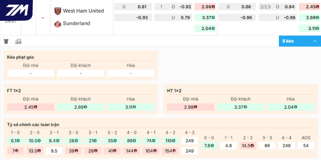Collapse the 8 kèo dropdown

tap(300, 41)
